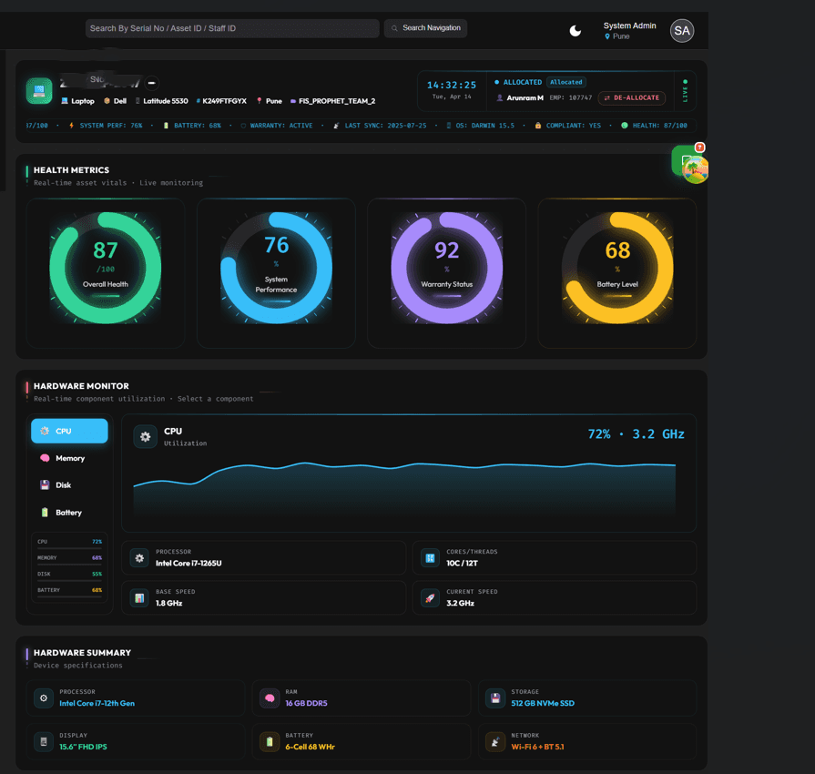Click the COMPLIANT: YES lock icon
This screenshot has width=815, height=774.
538,126
